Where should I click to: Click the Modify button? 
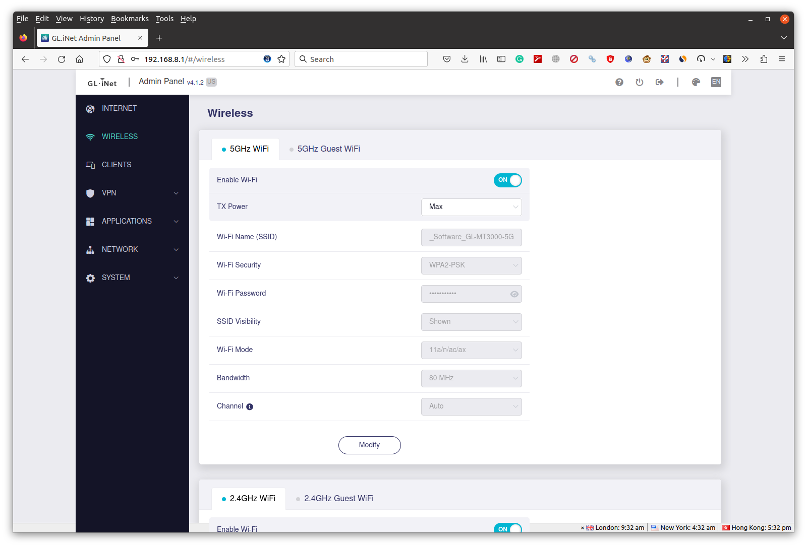click(369, 445)
